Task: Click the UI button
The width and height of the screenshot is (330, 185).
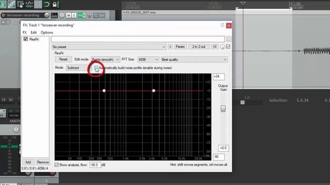Action: 214,47
